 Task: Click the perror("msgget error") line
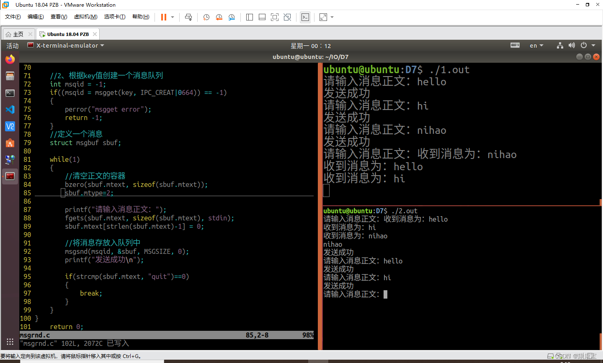click(x=108, y=109)
